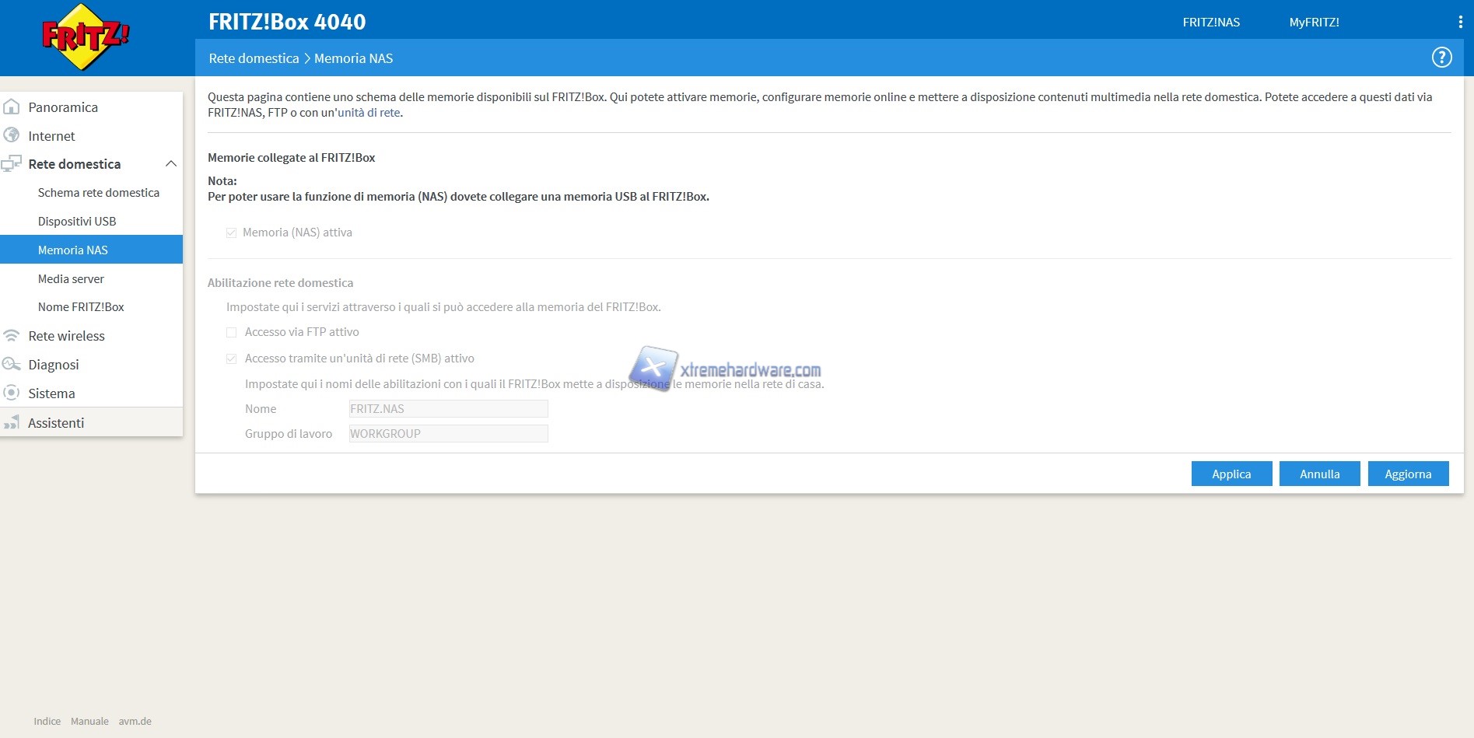1474x738 pixels.
Task: Select Dispositivi USB in sidebar
Action: pos(77,222)
